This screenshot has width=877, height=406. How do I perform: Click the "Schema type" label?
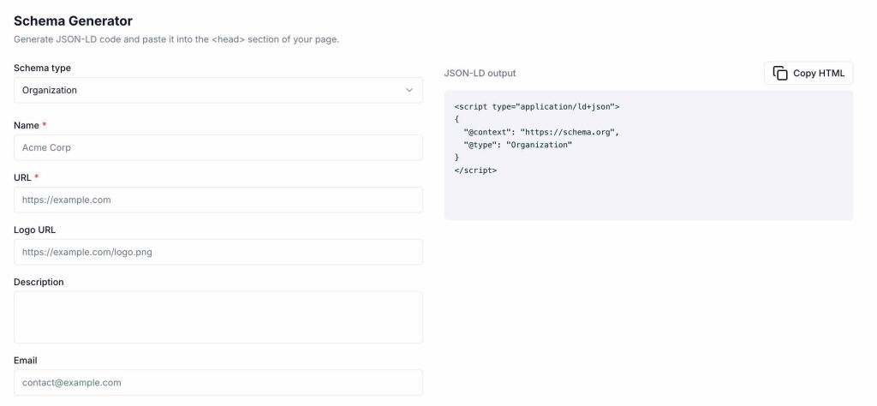point(43,69)
